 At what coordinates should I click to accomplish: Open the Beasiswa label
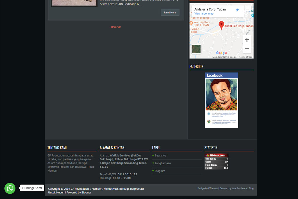(160, 156)
